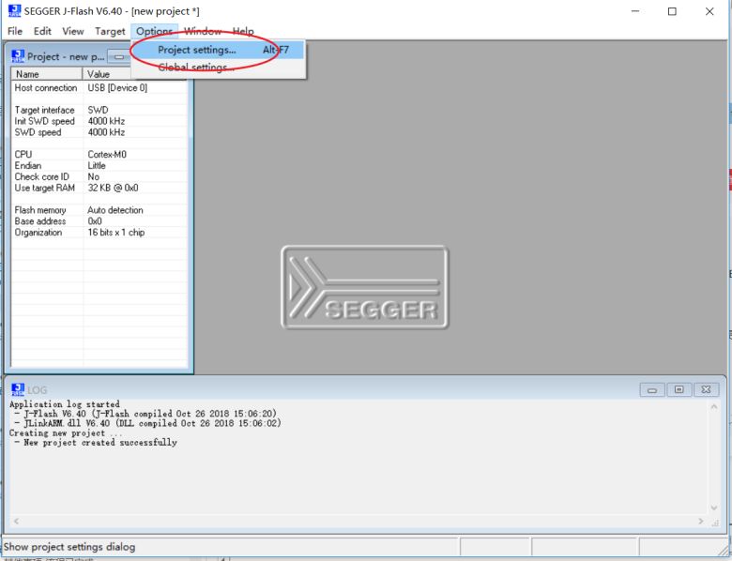Open the Target menu
732x561 pixels.
coord(110,31)
